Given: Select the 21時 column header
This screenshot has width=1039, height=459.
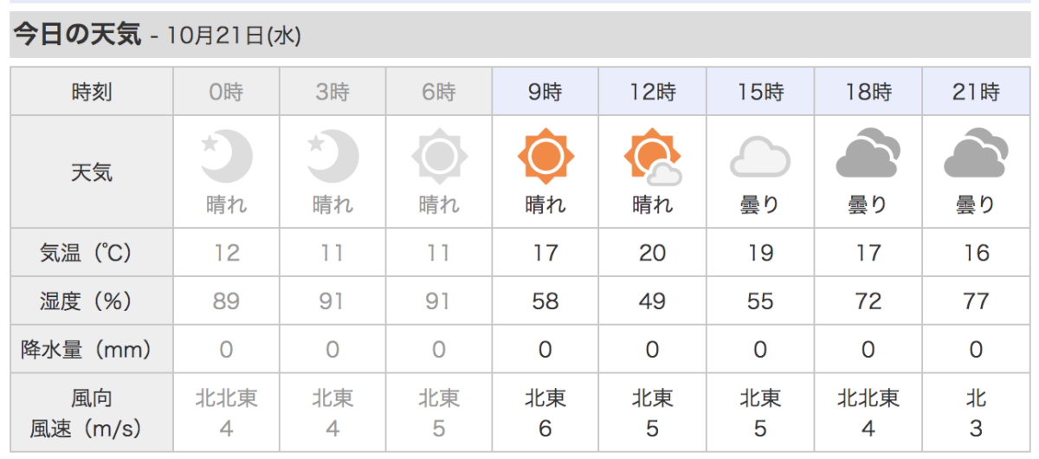Looking at the screenshot, I should 977,91.
